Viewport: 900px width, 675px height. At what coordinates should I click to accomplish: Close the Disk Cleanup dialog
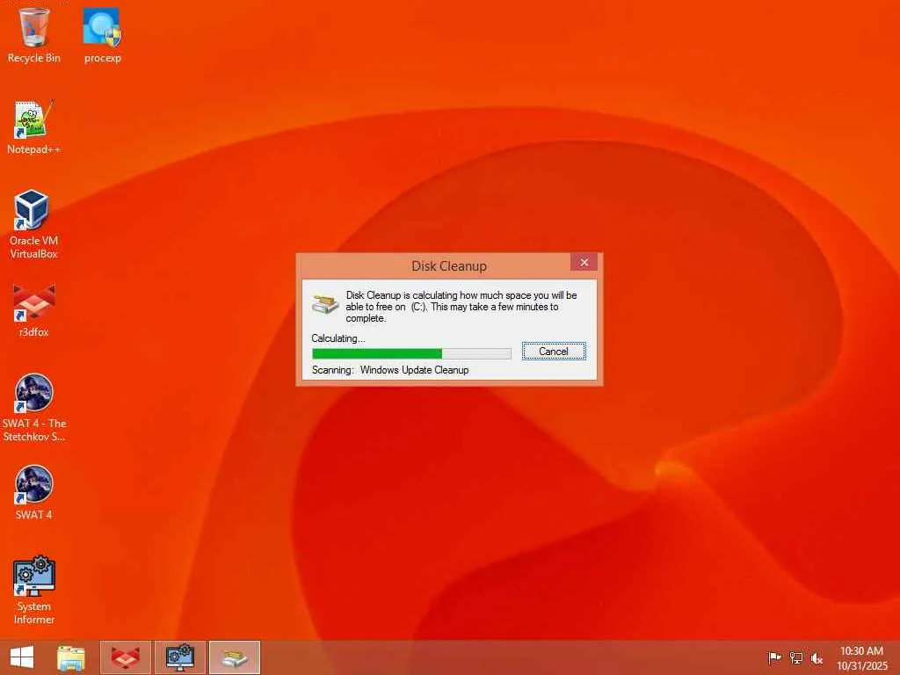tap(584, 262)
